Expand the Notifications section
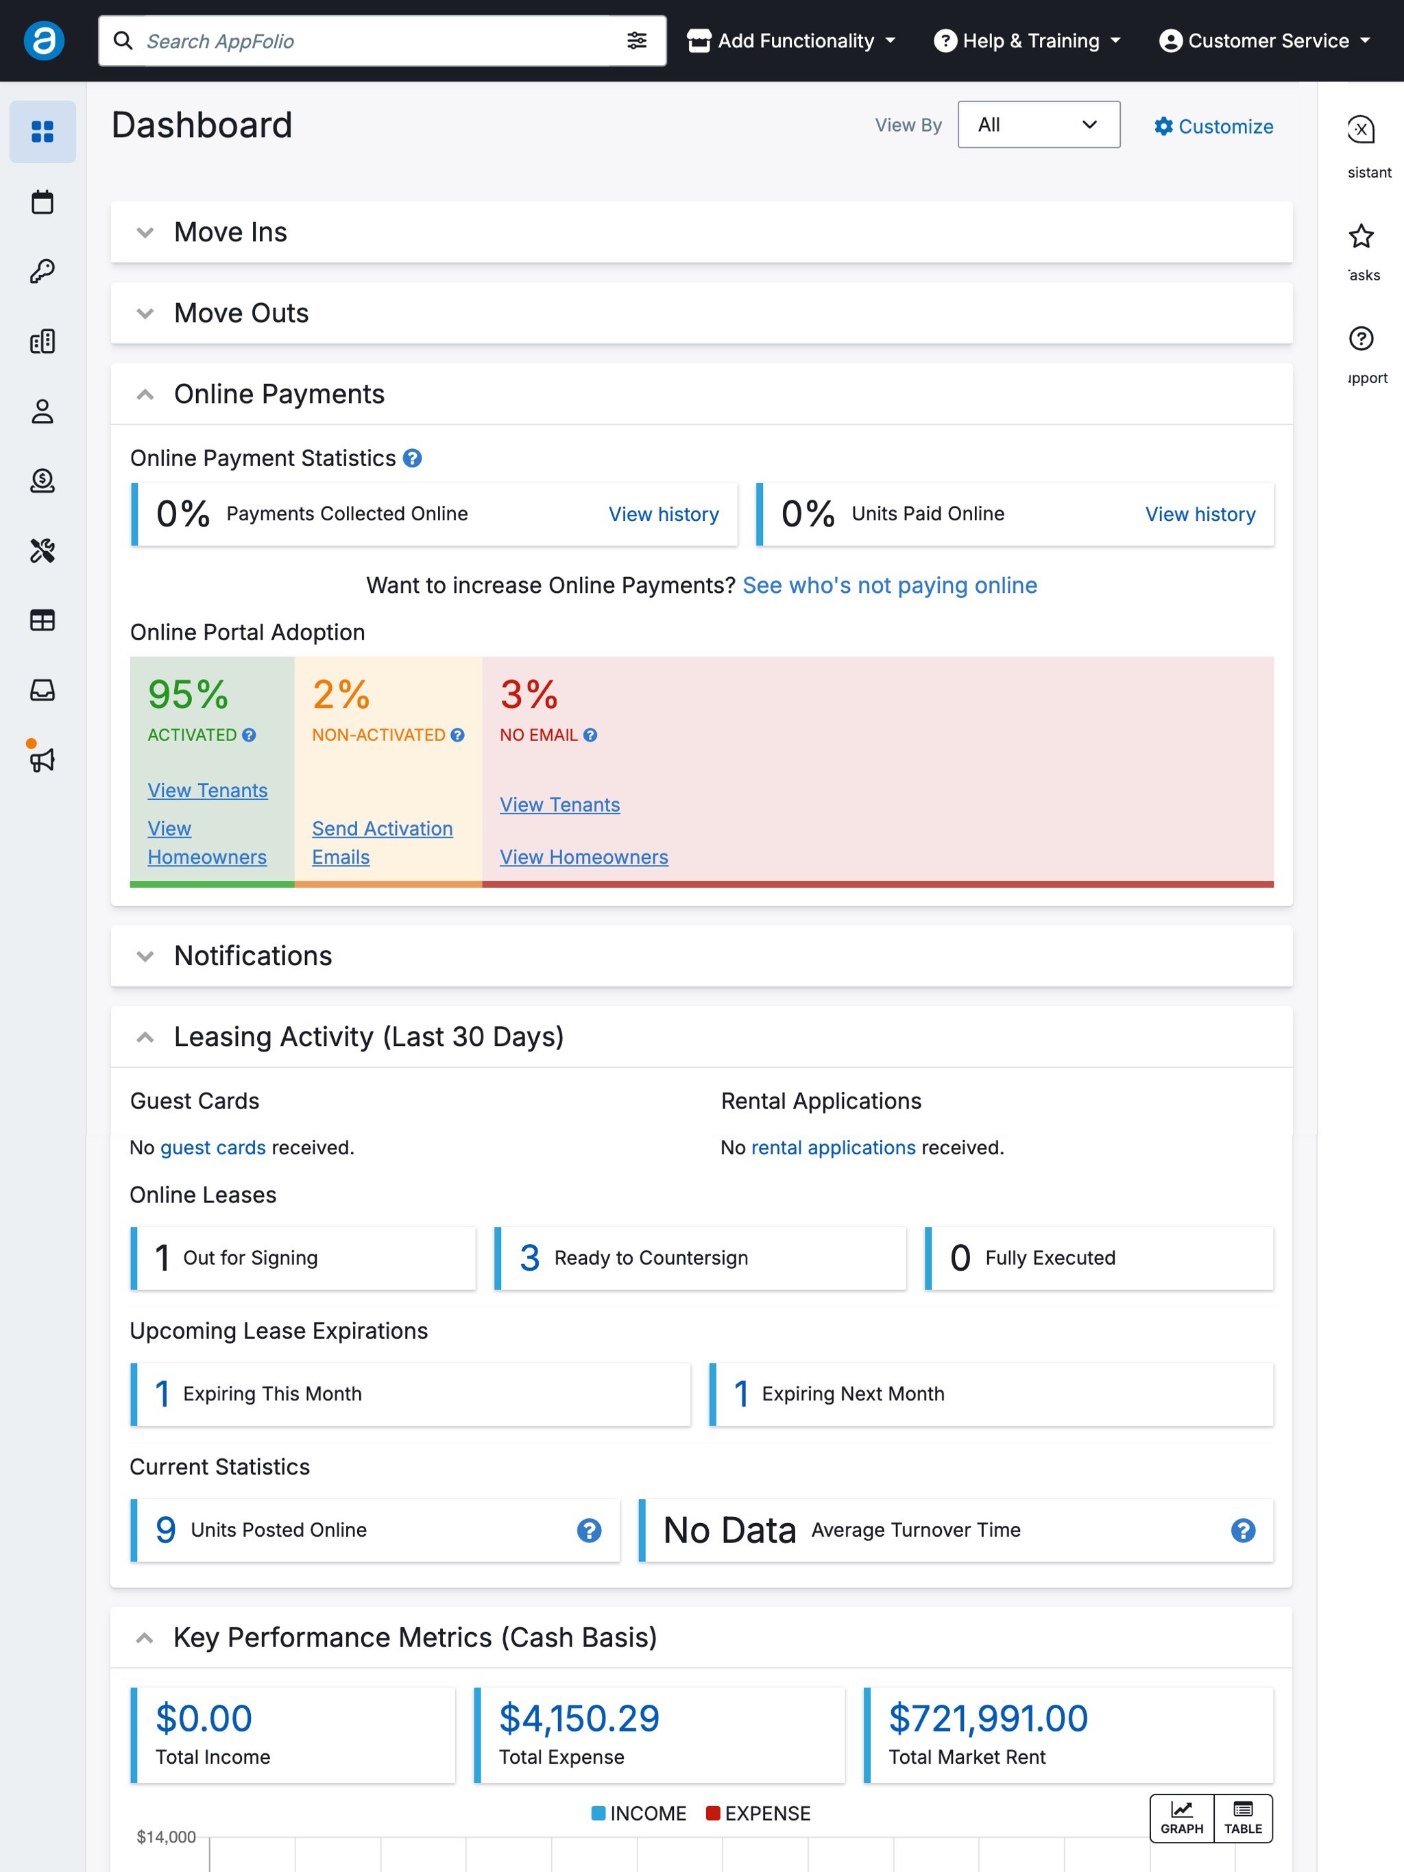1404x1872 pixels. (x=145, y=956)
